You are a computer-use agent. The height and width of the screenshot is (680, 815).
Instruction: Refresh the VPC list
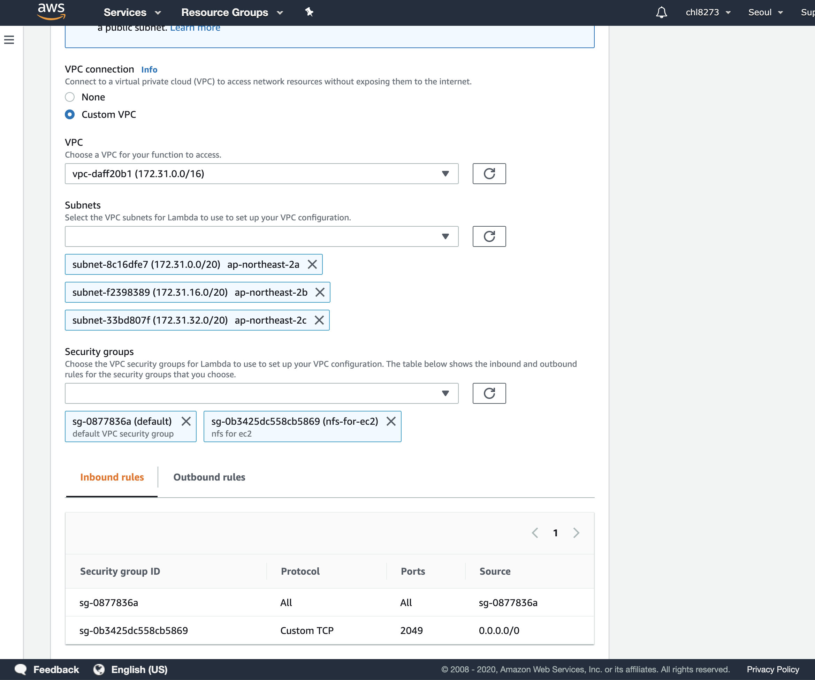click(489, 174)
